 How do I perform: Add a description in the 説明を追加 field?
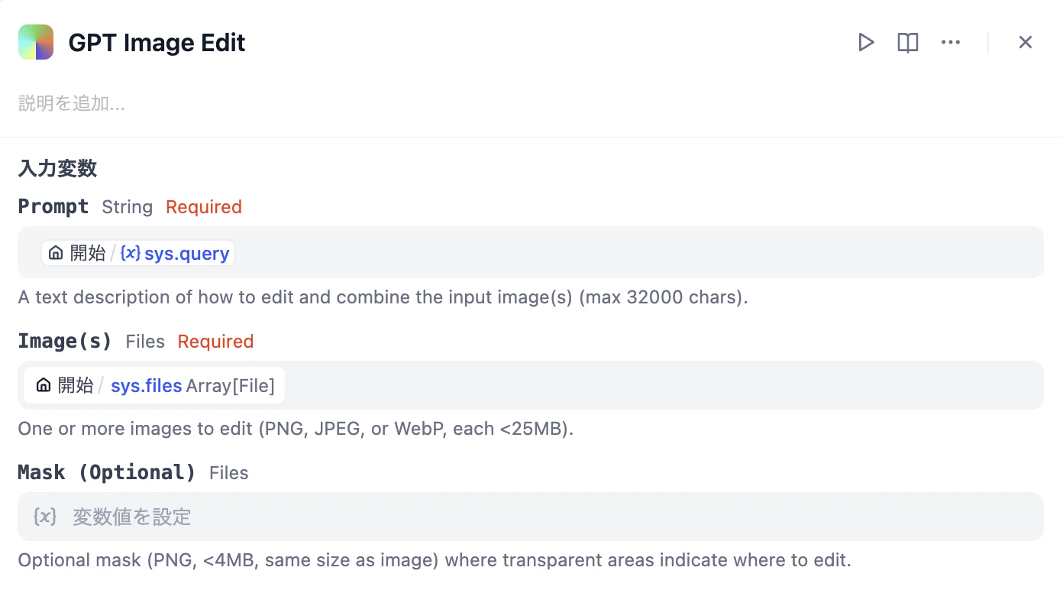tap(72, 103)
